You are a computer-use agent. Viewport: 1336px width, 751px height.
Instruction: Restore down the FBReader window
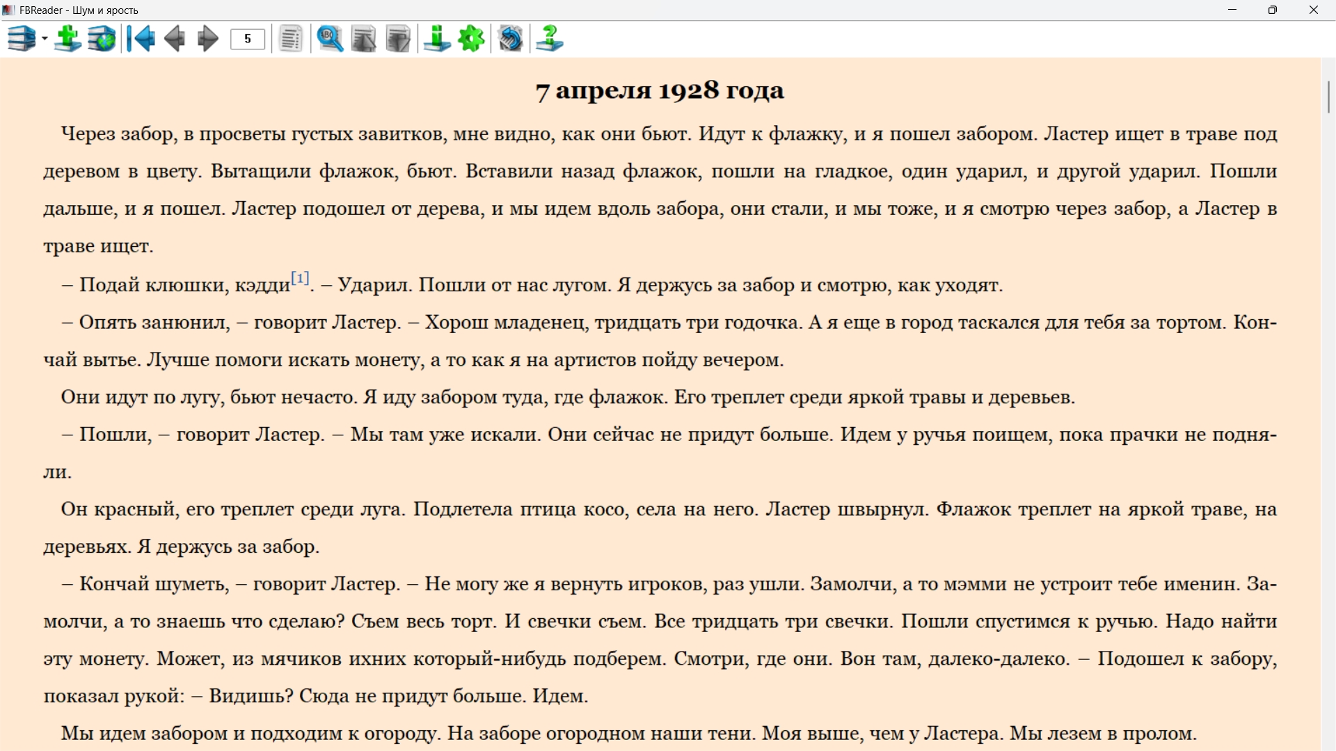[1273, 10]
